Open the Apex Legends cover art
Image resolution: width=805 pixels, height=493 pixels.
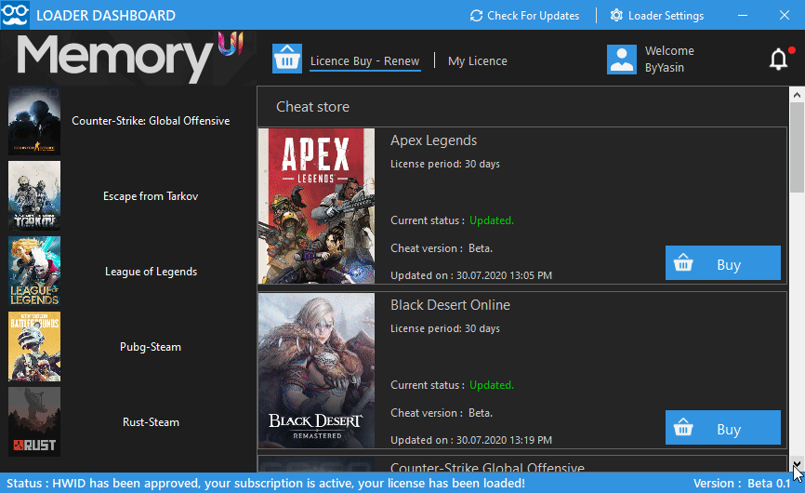point(316,206)
